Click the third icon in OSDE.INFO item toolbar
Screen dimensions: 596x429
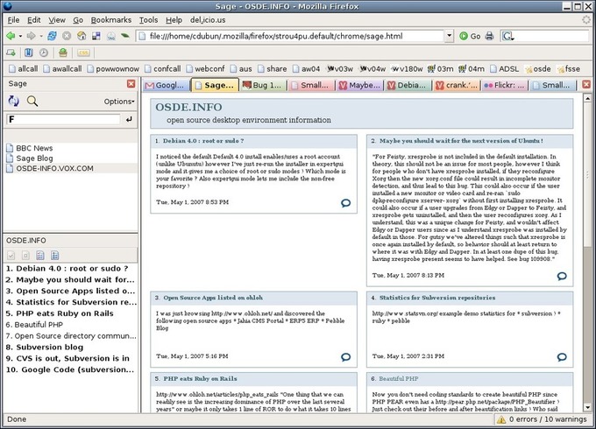40,256
